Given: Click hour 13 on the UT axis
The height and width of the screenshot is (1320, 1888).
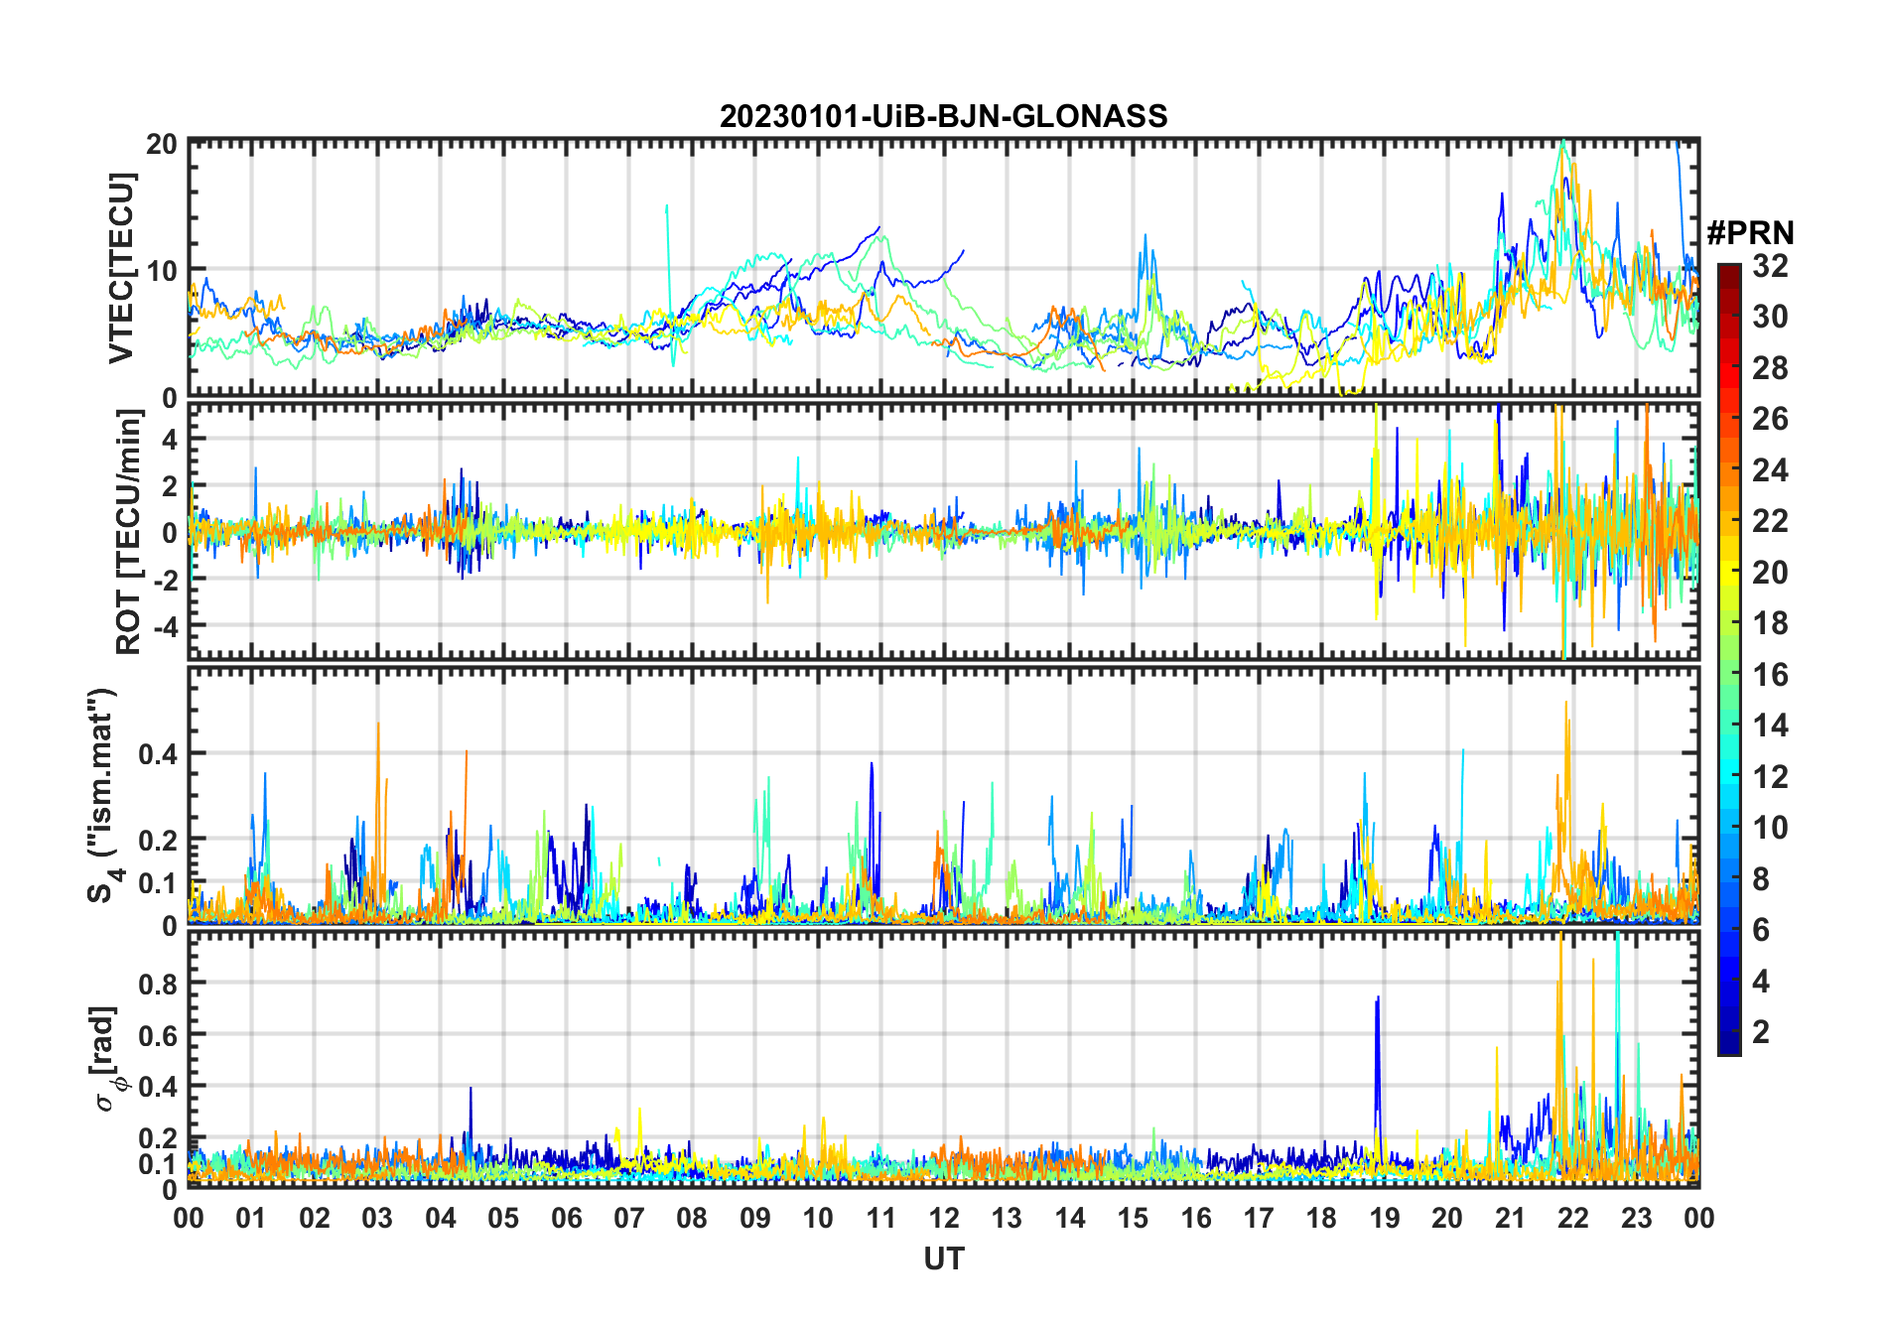Looking at the screenshot, I should (1007, 1218).
